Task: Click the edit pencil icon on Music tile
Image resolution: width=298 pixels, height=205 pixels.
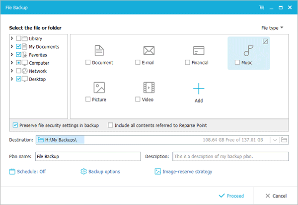Action: pyautogui.click(x=265, y=41)
